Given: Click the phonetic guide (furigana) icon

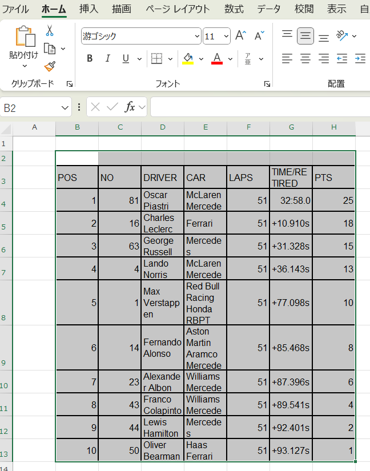Looking at the screenshot, I should coord(248,59).
